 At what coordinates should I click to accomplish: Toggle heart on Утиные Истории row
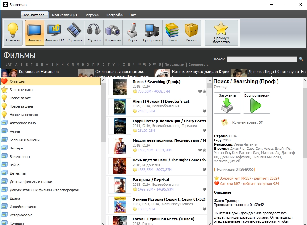coord(204,209)
